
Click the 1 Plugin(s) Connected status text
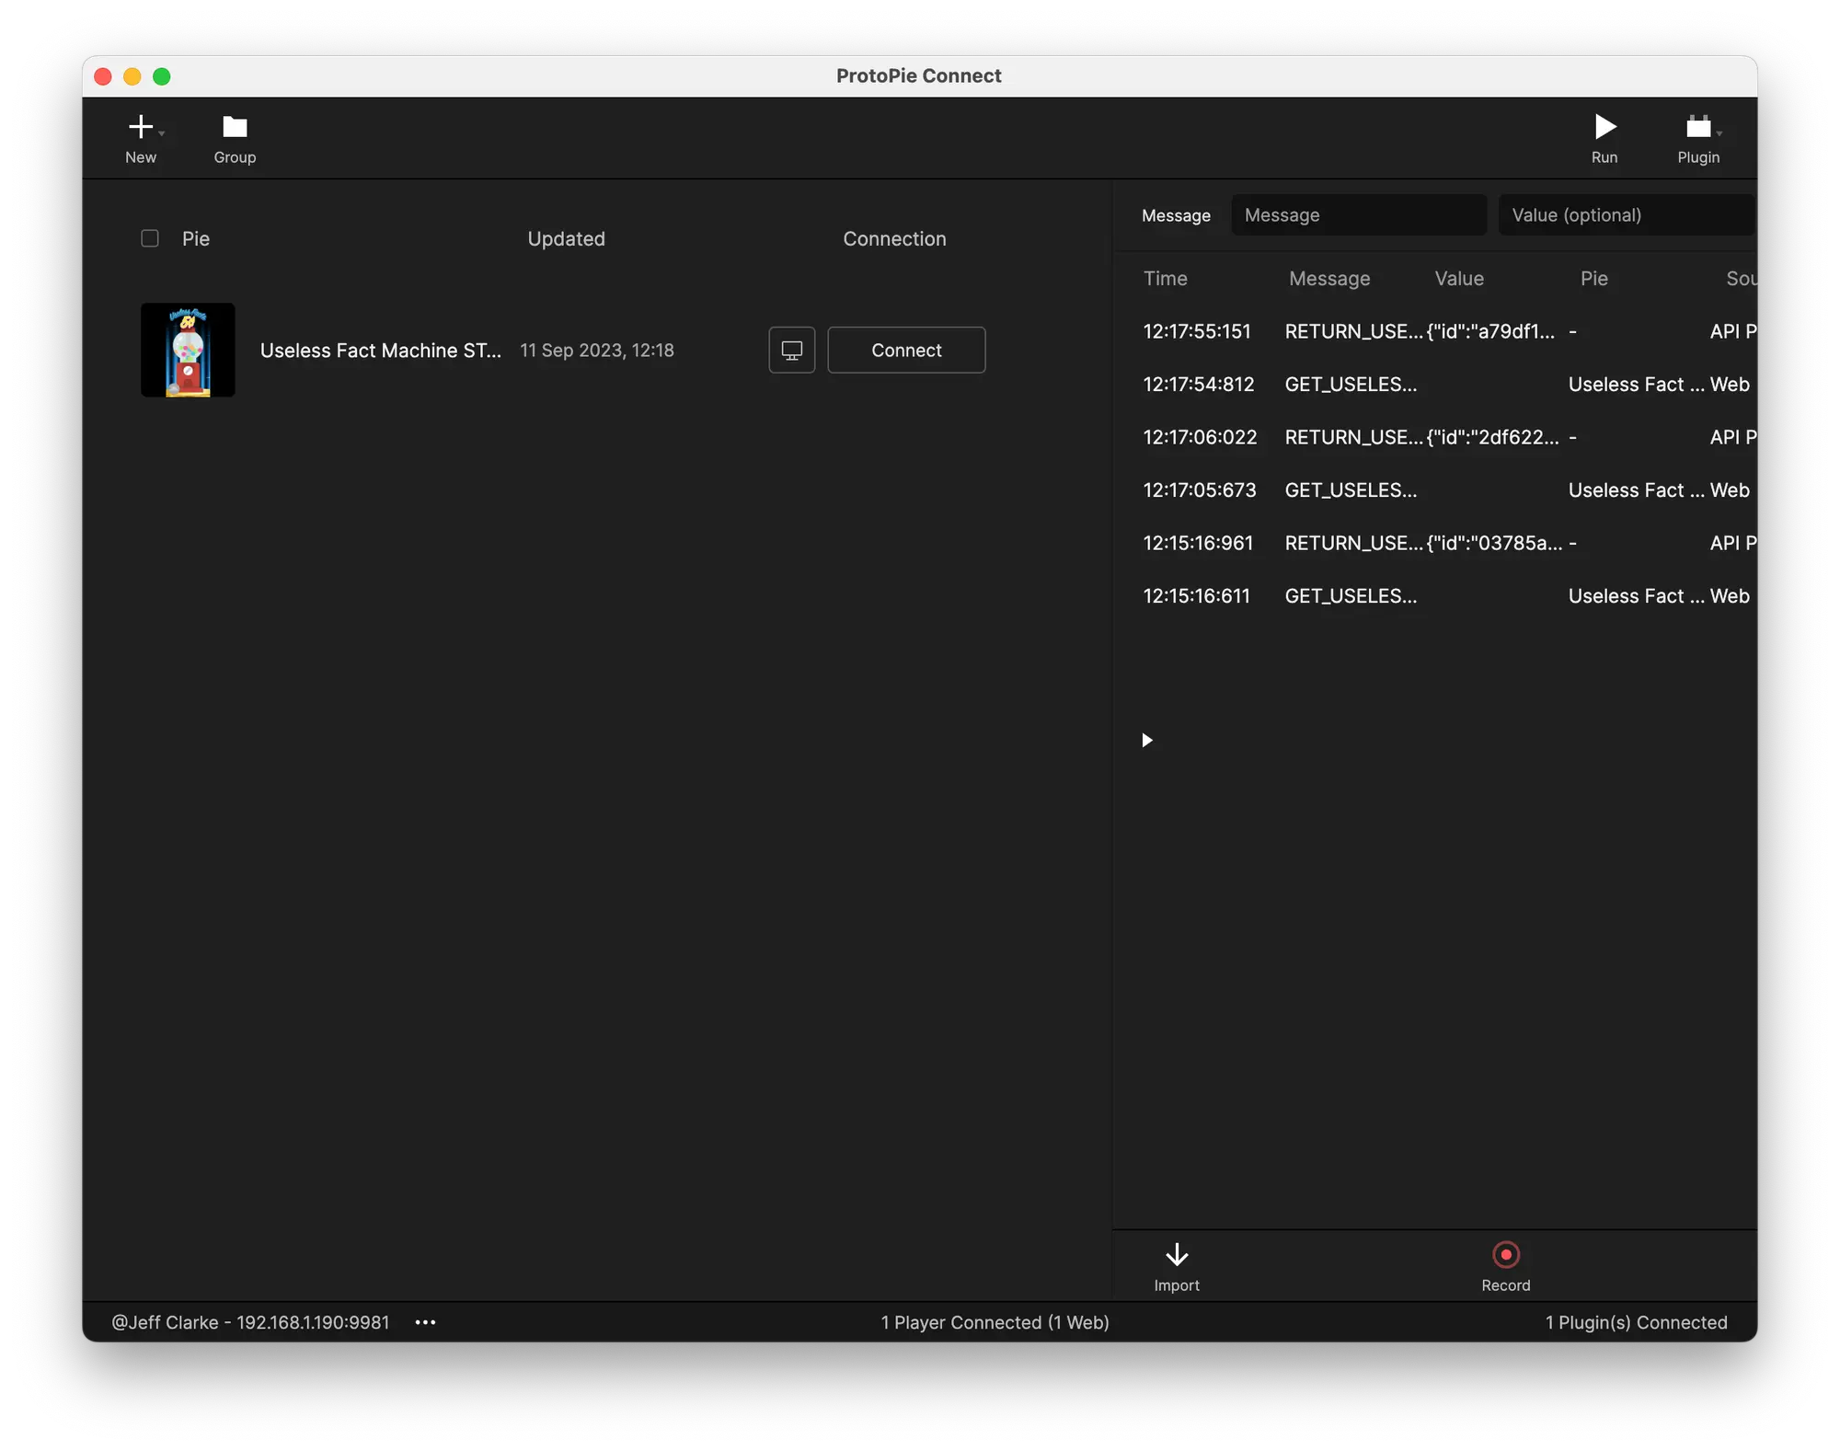click(1636, 1322)
